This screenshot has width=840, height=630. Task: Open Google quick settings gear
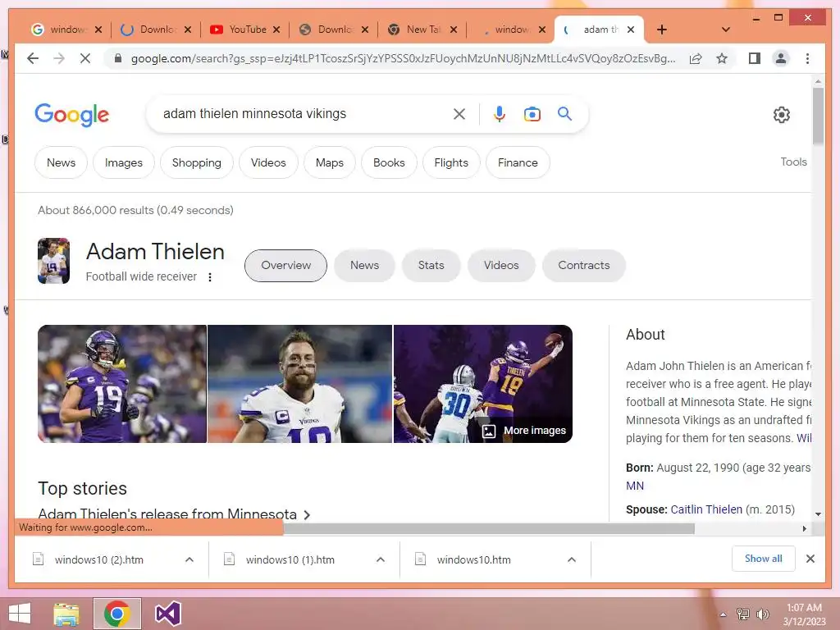tap(782, 114)
